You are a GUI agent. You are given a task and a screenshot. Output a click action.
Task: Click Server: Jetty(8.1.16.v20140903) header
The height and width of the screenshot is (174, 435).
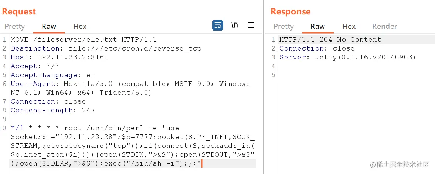[348, 57]
